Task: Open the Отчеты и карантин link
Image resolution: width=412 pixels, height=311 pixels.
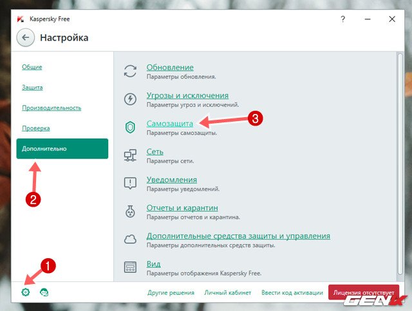Action: 182,208
